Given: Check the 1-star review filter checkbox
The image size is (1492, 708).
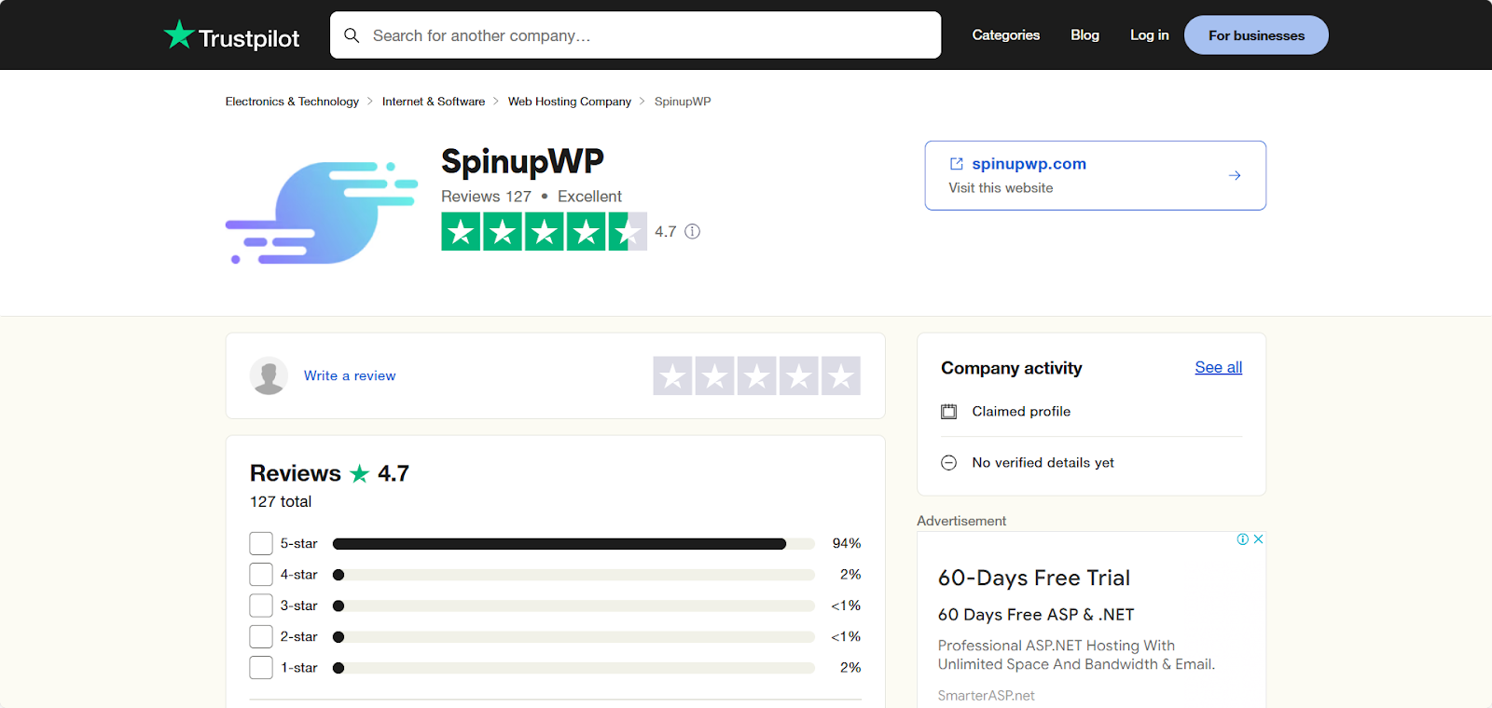Looking at the screenshot, I should click(261, 667).
